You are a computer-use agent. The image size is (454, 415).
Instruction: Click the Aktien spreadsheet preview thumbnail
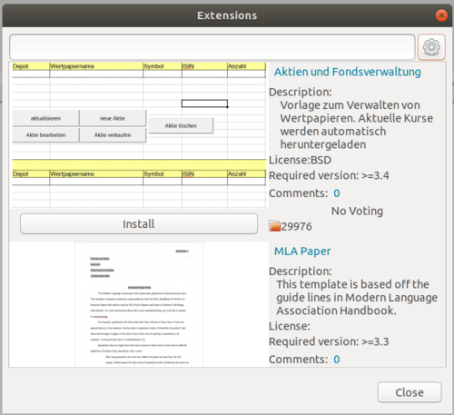point(139,135)
